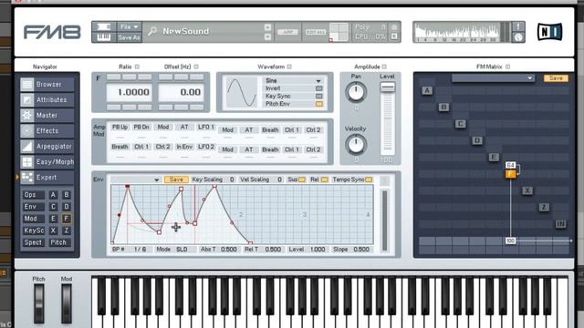
Task: Select operator E in FM Matrix
Action: [494, 158]
